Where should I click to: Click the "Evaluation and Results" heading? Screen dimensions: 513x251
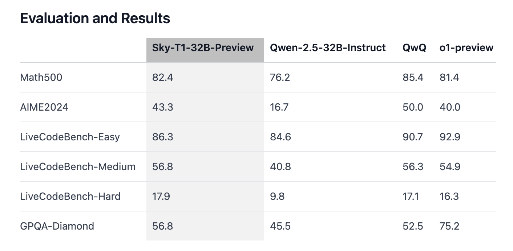coord(95,18)
